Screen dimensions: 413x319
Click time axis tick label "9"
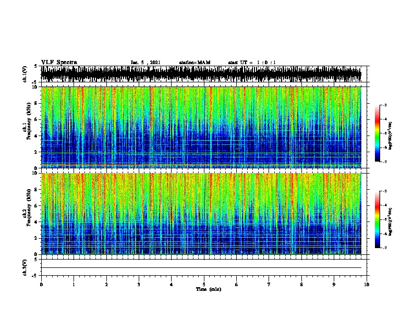pyautogui.click(x=334, y=285)
